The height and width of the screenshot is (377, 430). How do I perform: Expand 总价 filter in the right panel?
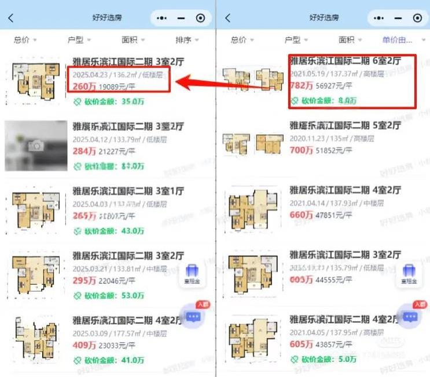point(242,40)
